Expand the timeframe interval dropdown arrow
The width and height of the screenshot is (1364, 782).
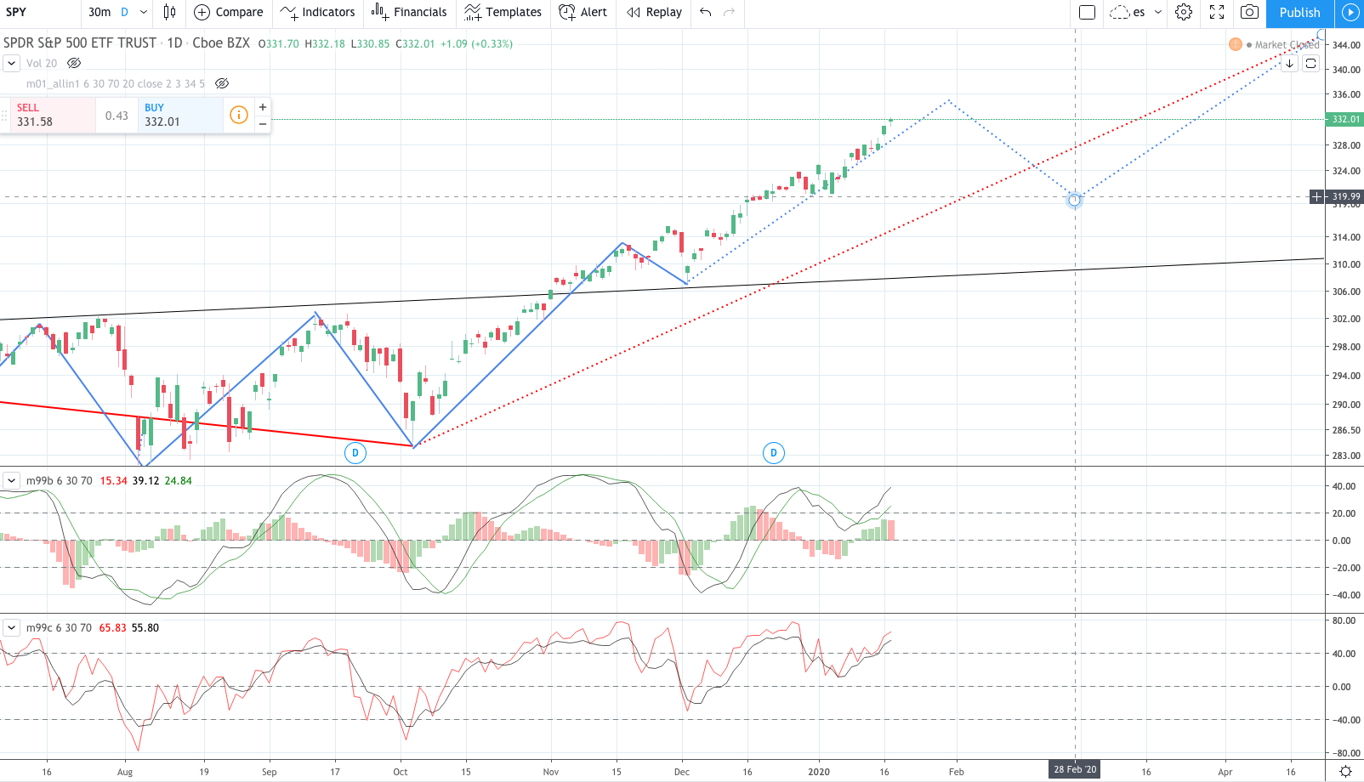pyautogui.click(x=144, y=12)
